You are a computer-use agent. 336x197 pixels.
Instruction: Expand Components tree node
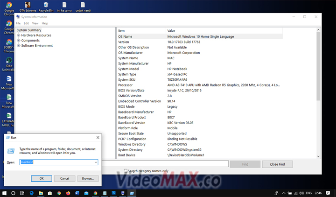19,40
